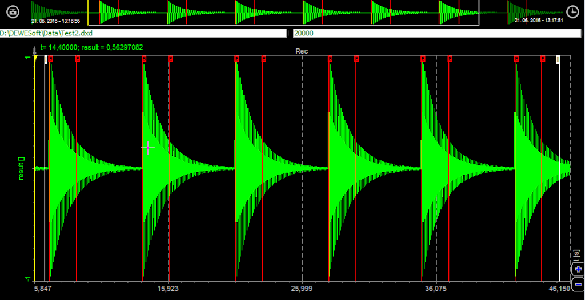
Task: Click the file path field showing Test2.dxd
Action: click(x=143, y=34)
